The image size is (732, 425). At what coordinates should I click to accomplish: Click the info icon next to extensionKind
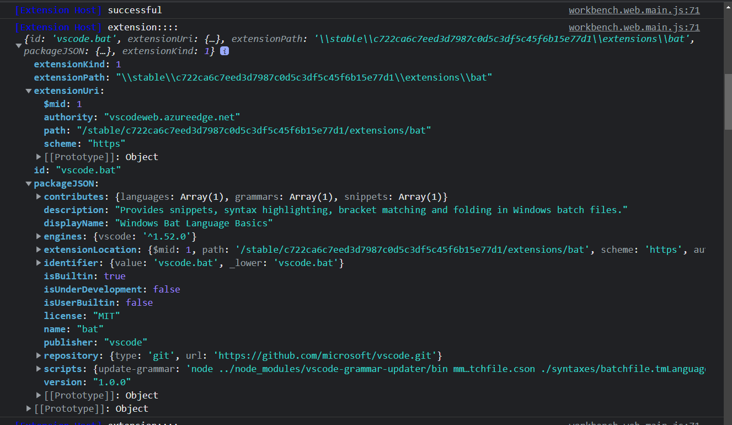pyautogui.click(x=224, y=51)
